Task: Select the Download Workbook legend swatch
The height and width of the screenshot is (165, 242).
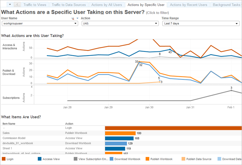Action: point(111,159)
